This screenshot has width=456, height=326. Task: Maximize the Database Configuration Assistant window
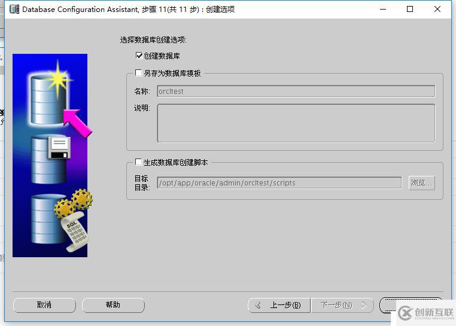(410, 10)
